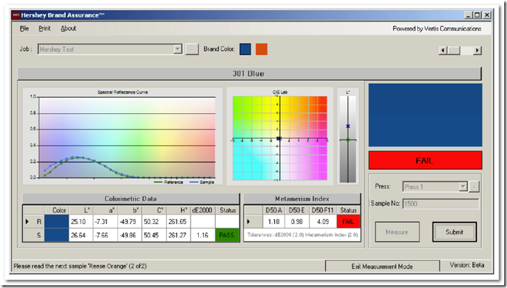Screen dimensions: 507x288
Task: Click the D50-A column header
Action: point(273,210)
